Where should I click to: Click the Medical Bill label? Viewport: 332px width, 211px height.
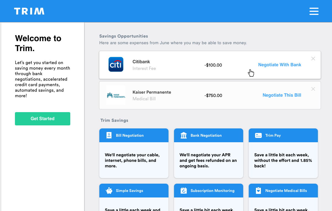(x=144, y=99)
